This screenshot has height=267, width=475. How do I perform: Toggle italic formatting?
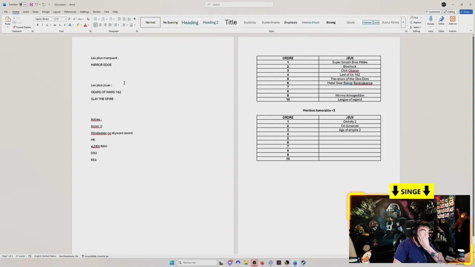42,25
